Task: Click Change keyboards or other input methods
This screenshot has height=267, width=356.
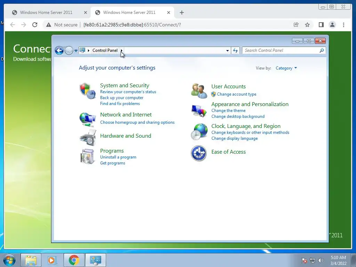Action: coord(250,132)
